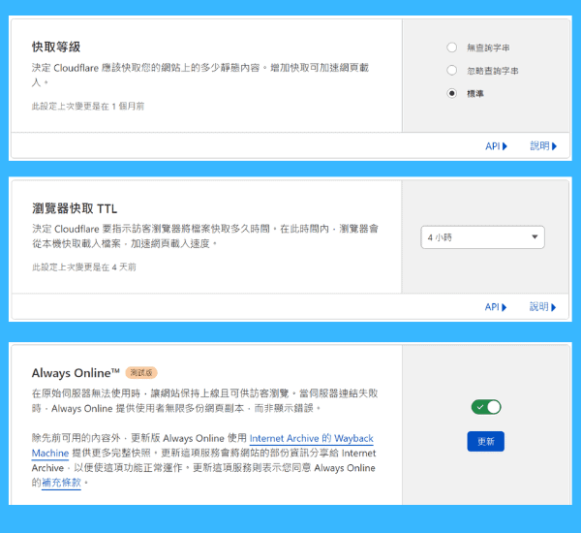This screenshot has width=581, height=533.
Task: Open API link in 快取等級 card
Action: [x=496, y=146]
